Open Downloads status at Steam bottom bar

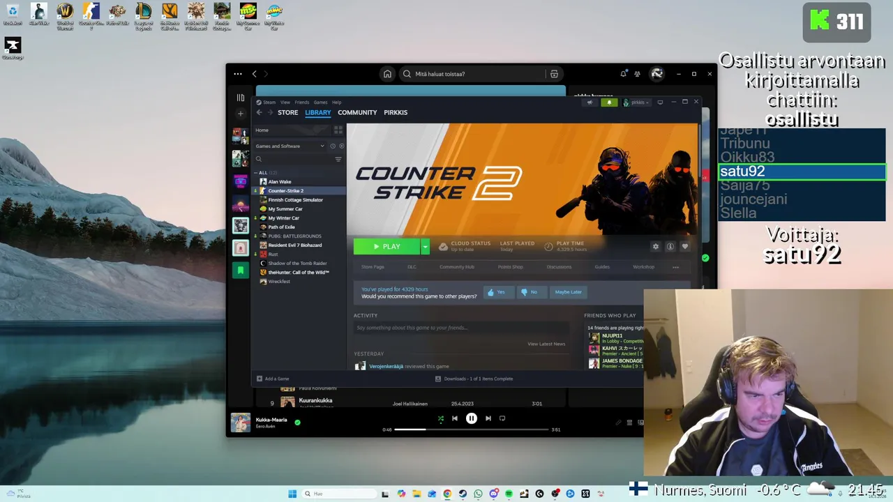(474, 379)
